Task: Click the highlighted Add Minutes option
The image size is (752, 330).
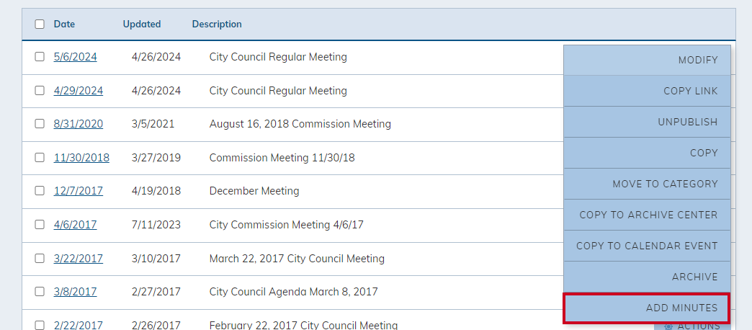Action: point(647,308)
